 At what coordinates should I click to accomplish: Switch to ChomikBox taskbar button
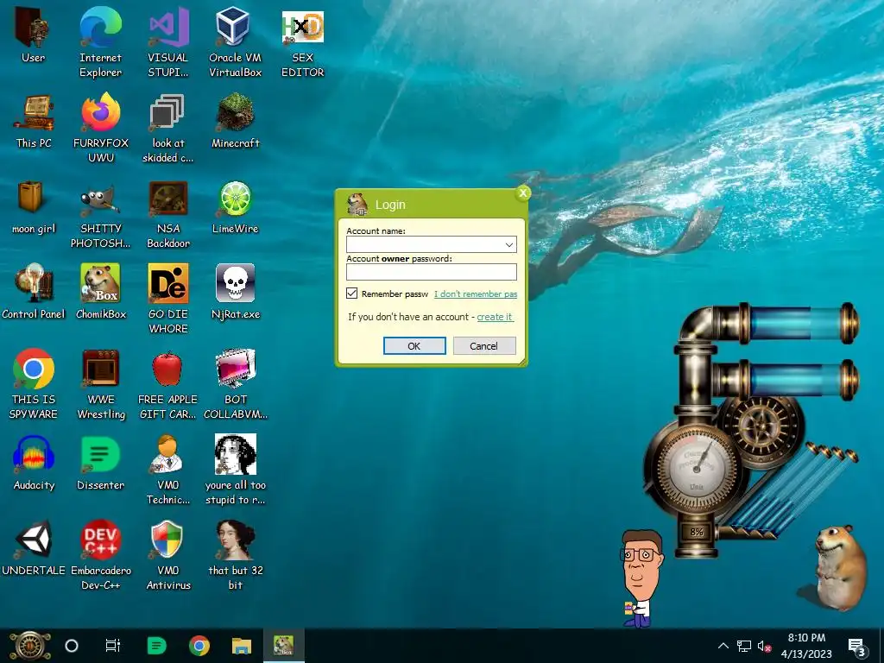[283, 646]
